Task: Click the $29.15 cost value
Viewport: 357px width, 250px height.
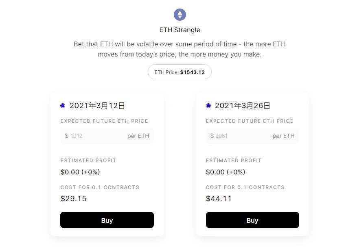Action: pyautogui.click(x=74, y=199)
